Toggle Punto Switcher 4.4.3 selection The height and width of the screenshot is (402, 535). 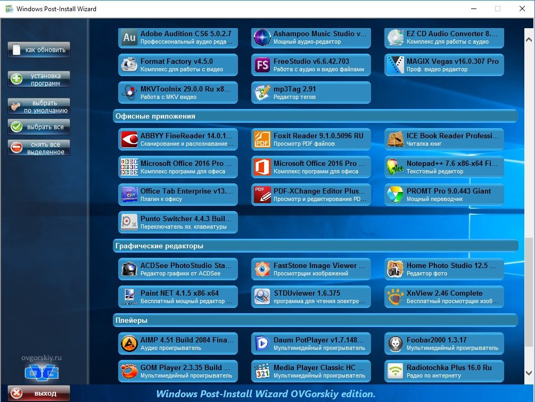[x=178, y=222]
